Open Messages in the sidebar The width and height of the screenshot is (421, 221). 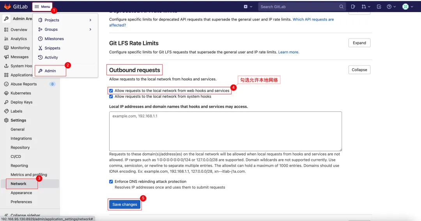[x=19, y=57]
